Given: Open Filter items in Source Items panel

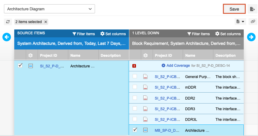Looking at the screenshot, I should click(83, 34).
